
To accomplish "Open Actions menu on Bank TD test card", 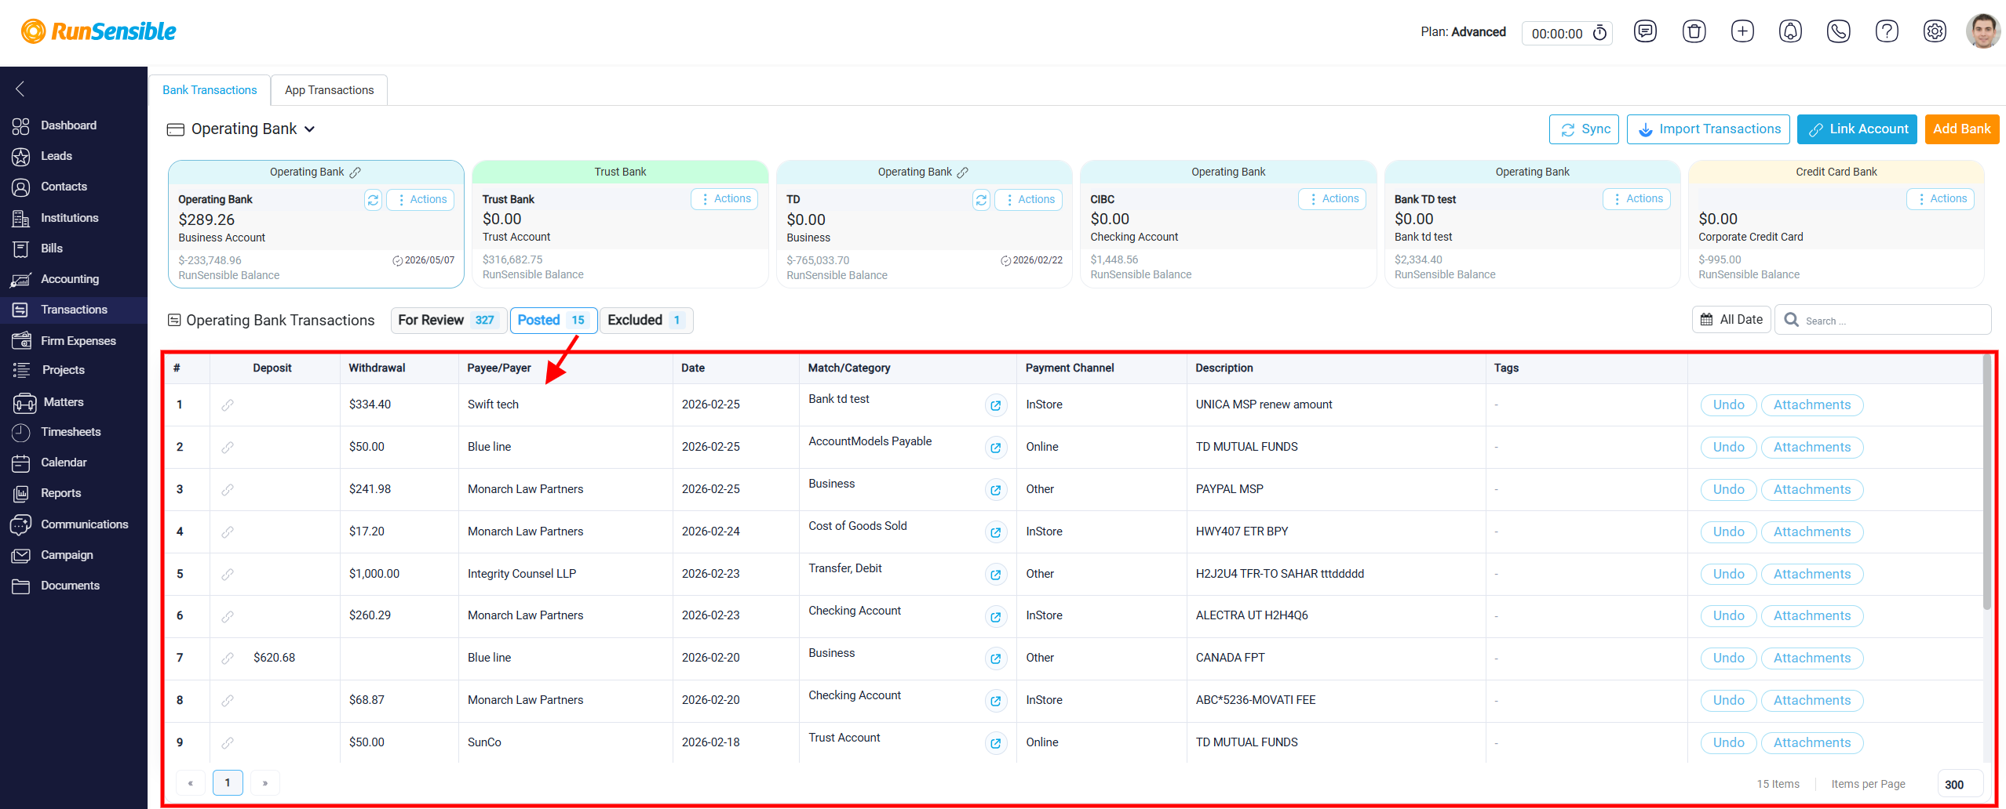I will pyautogui.click(x=1636, y=199).
